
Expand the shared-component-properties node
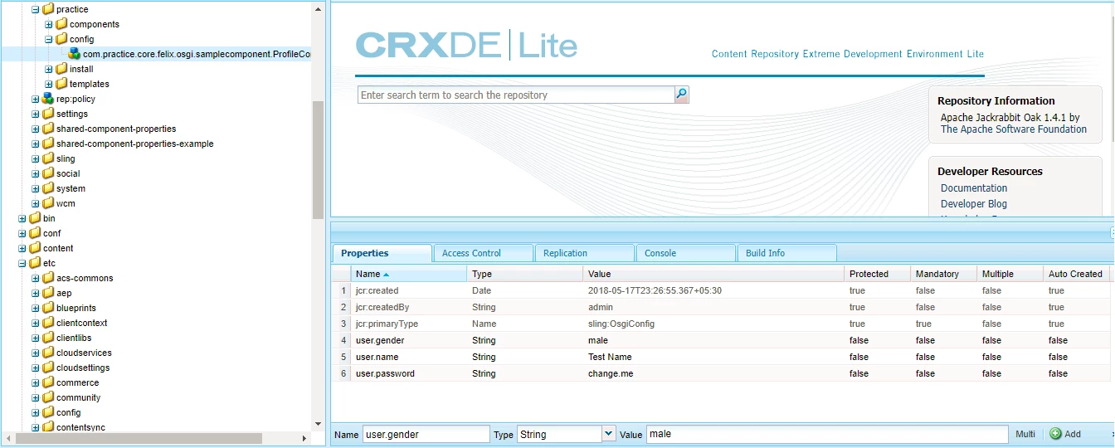36,129
